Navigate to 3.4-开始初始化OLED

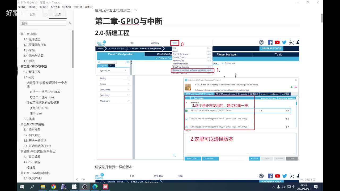tap(37, 146)
